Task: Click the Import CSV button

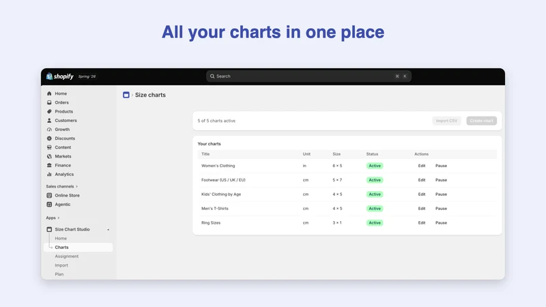Action: tap(446, 121)
